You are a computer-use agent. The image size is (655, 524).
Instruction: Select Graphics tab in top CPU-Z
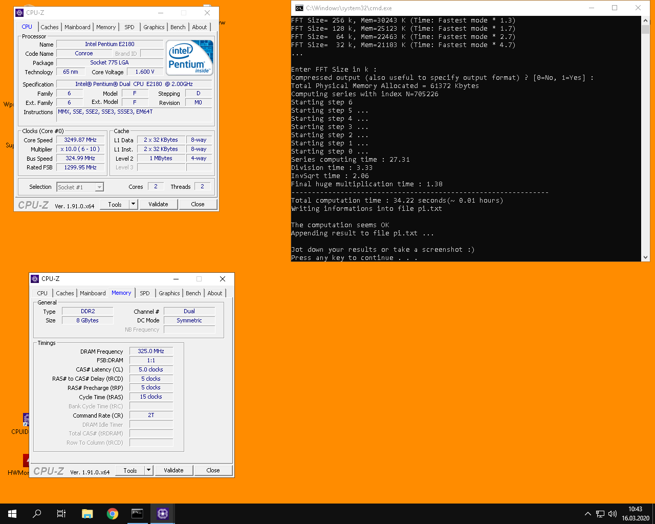point(154,27)
